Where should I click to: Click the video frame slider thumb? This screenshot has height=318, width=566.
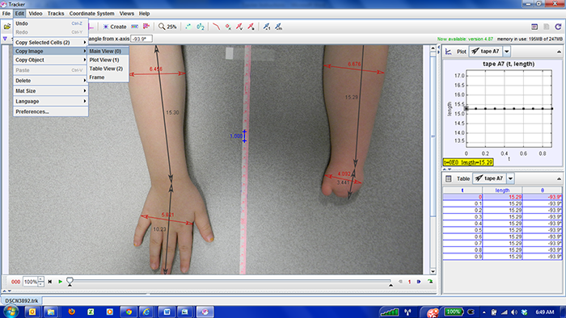click(x=70, y=282)
